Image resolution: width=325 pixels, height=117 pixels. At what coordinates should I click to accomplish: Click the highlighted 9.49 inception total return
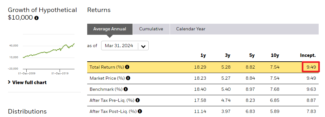311,67
